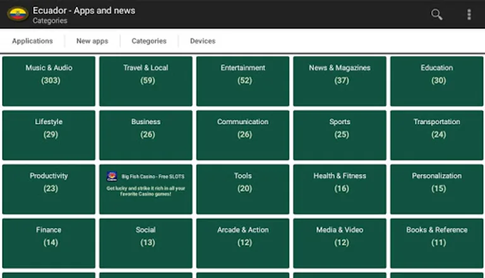Open the Transportation category
The width and height of the screenshot is (485, 278).
437,135
